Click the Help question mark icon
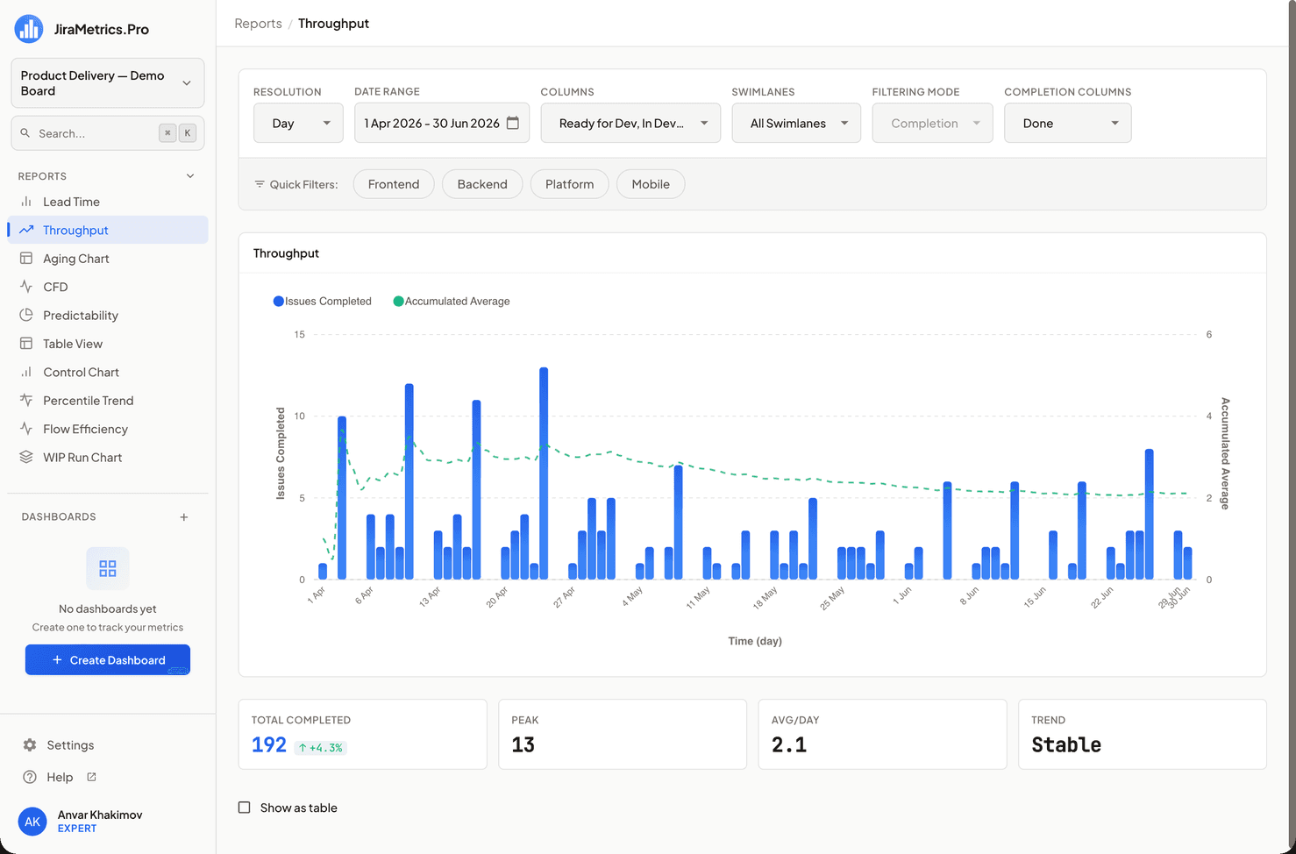The height and width of the screenshot is (854, 1296). 30,777
